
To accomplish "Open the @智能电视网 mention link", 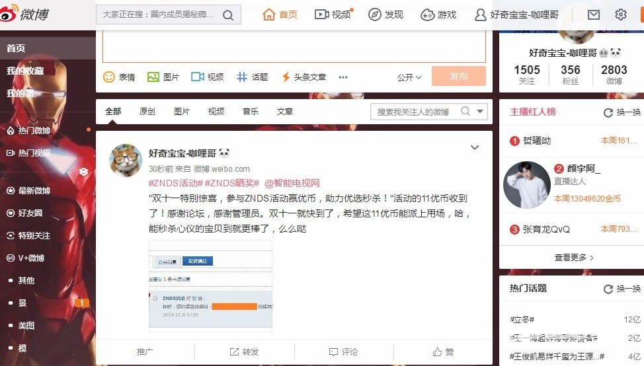I will [x=292, y=183].
